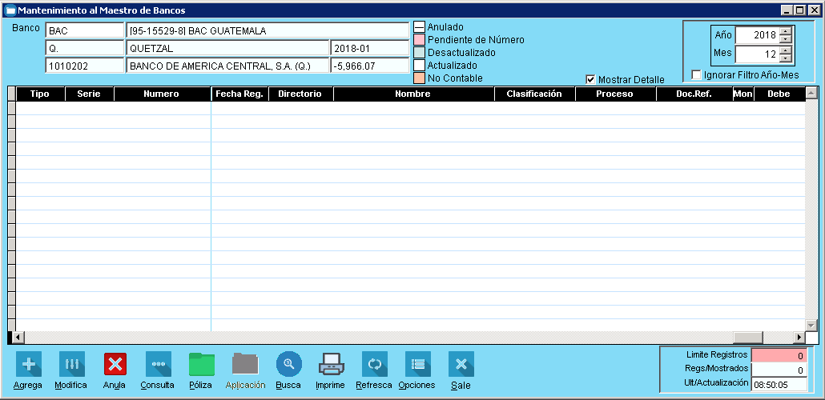The image size is (825, 400).
Task: Click the Modifica sliders icon
Action: point(71,365)
